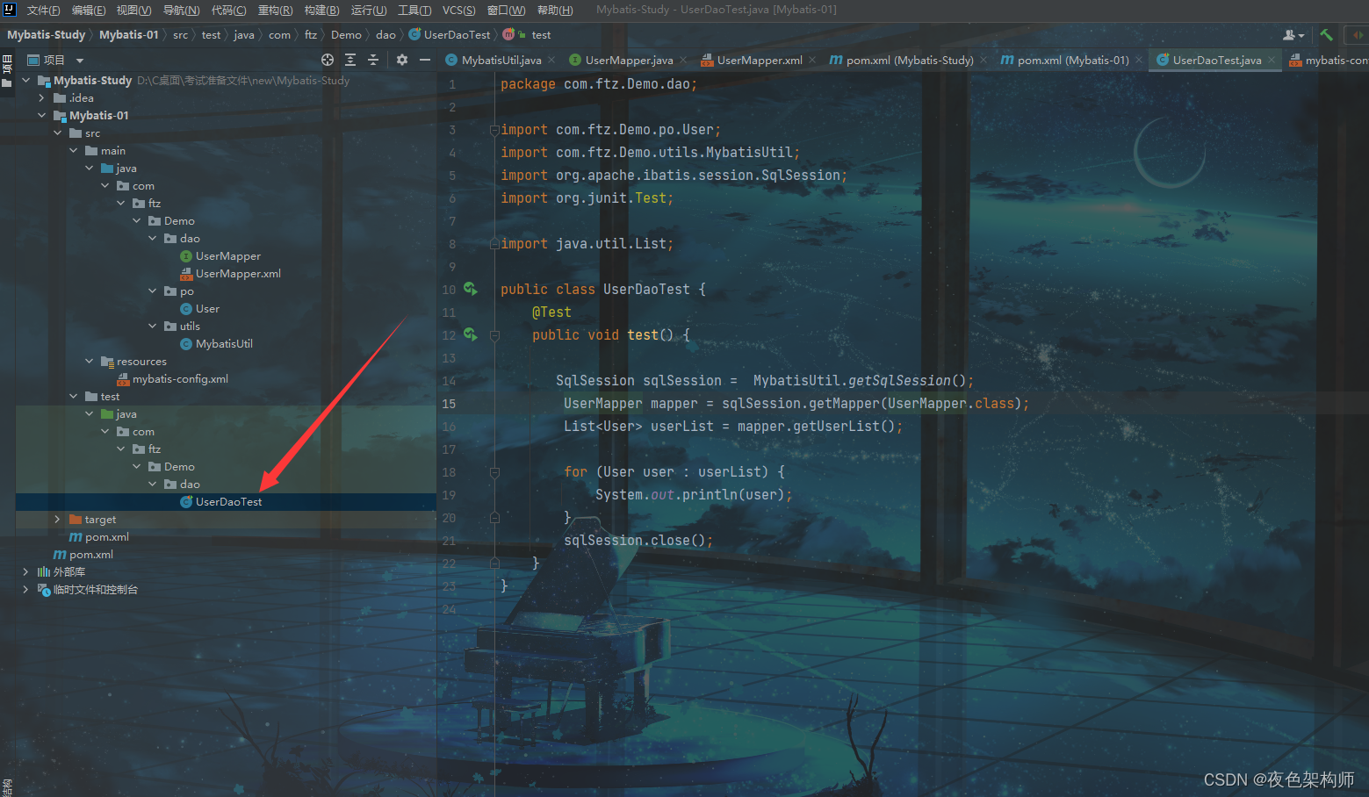The width and height of the screenshot is (1369, 797).
Task: Click line number 15 in gutter
Action: point(449,404)
